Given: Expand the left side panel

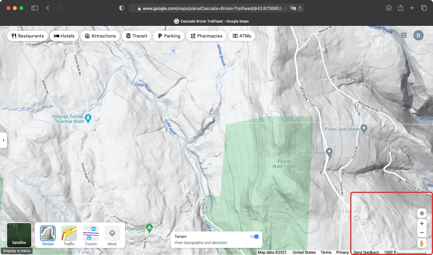Looking at the screenshot, I should (x=4, y=140).
